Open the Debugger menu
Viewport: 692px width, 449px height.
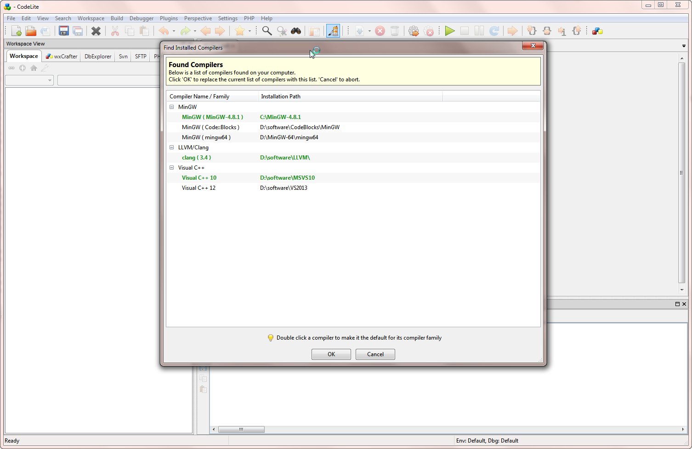coord(142,18)
